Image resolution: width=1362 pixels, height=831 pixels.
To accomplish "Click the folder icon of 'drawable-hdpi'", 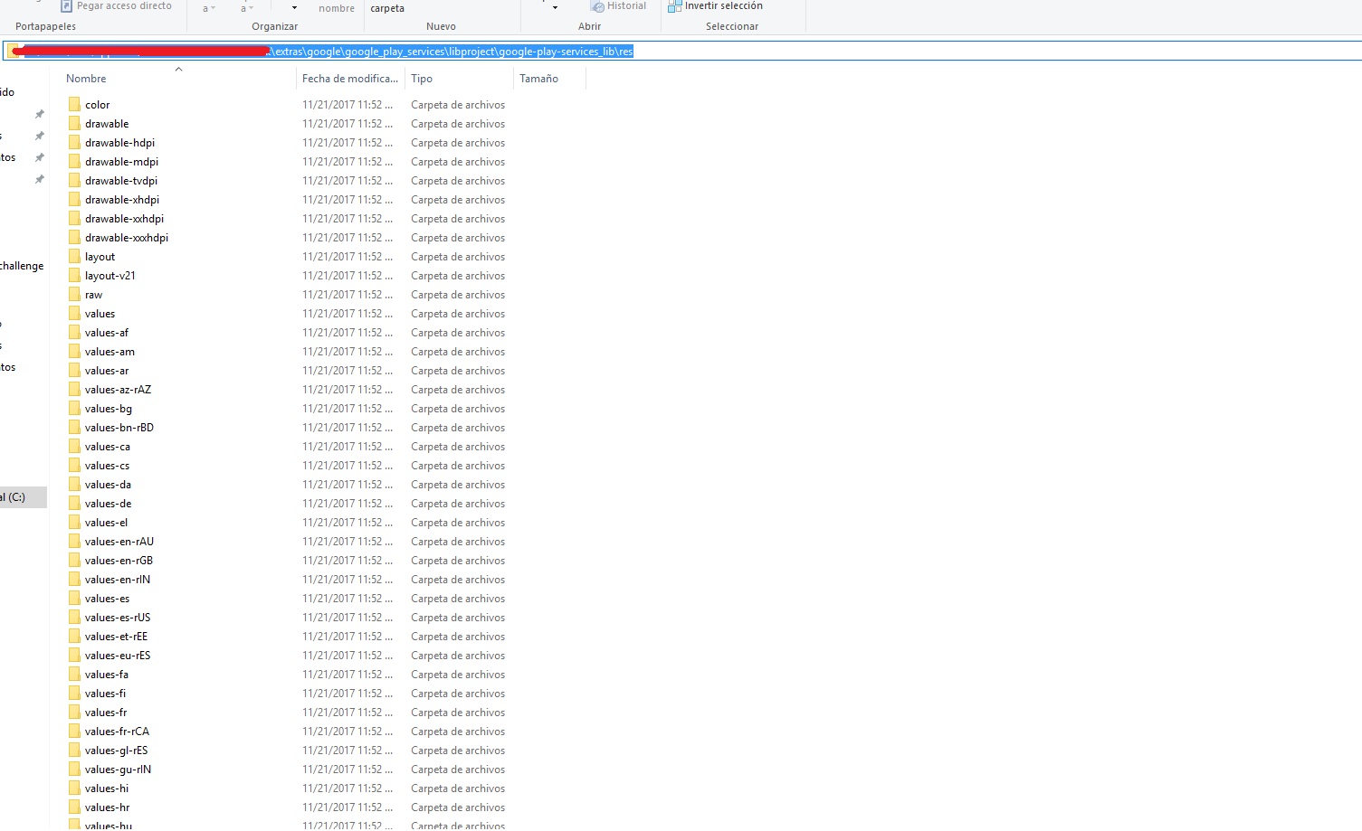I will [75, 143].
